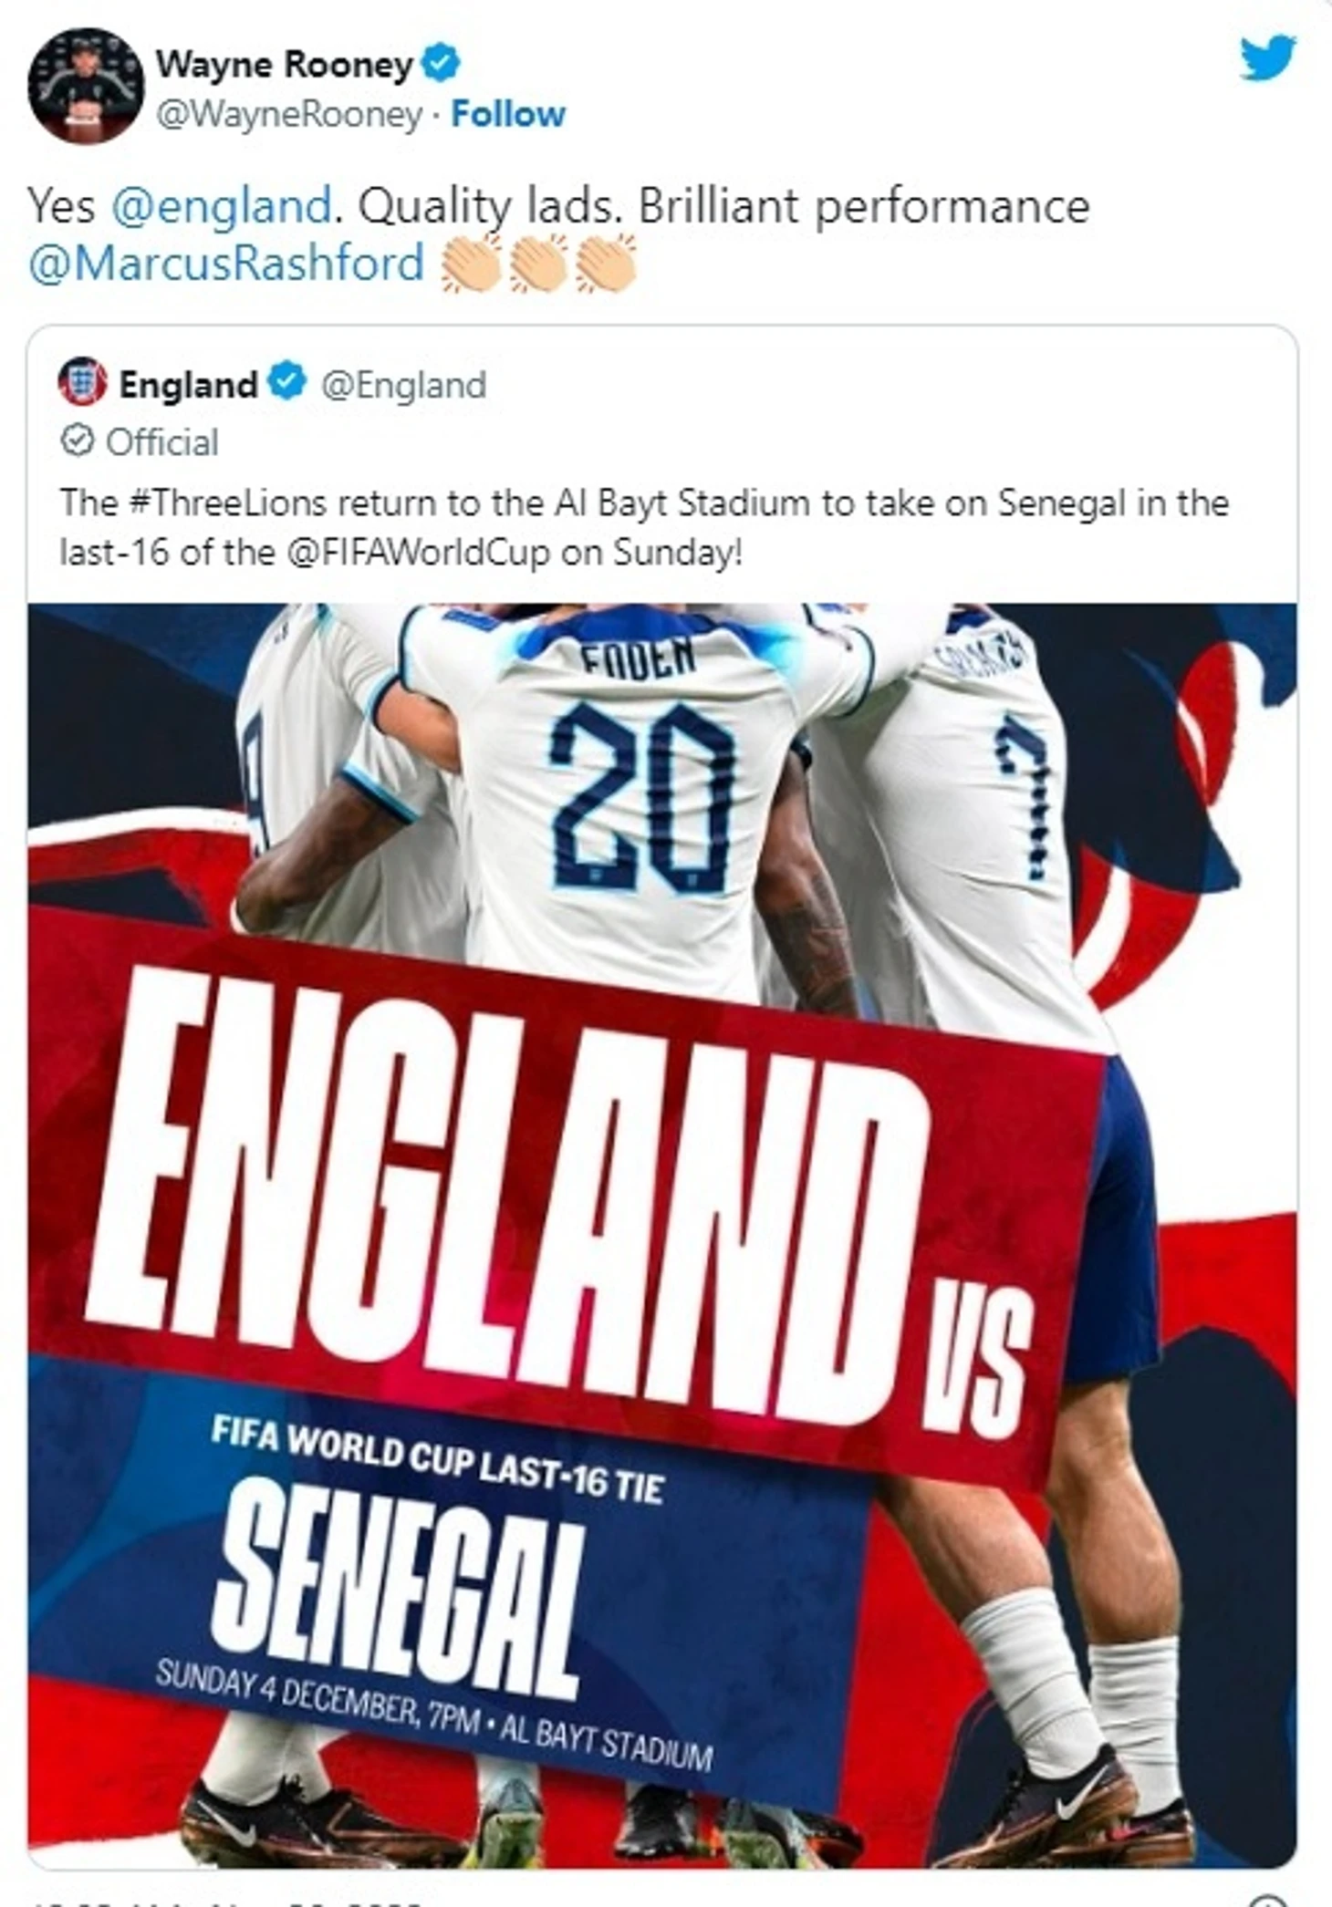Follow Wayne Rooney
Viewport: 1332px width, 1907px height.
508,114
